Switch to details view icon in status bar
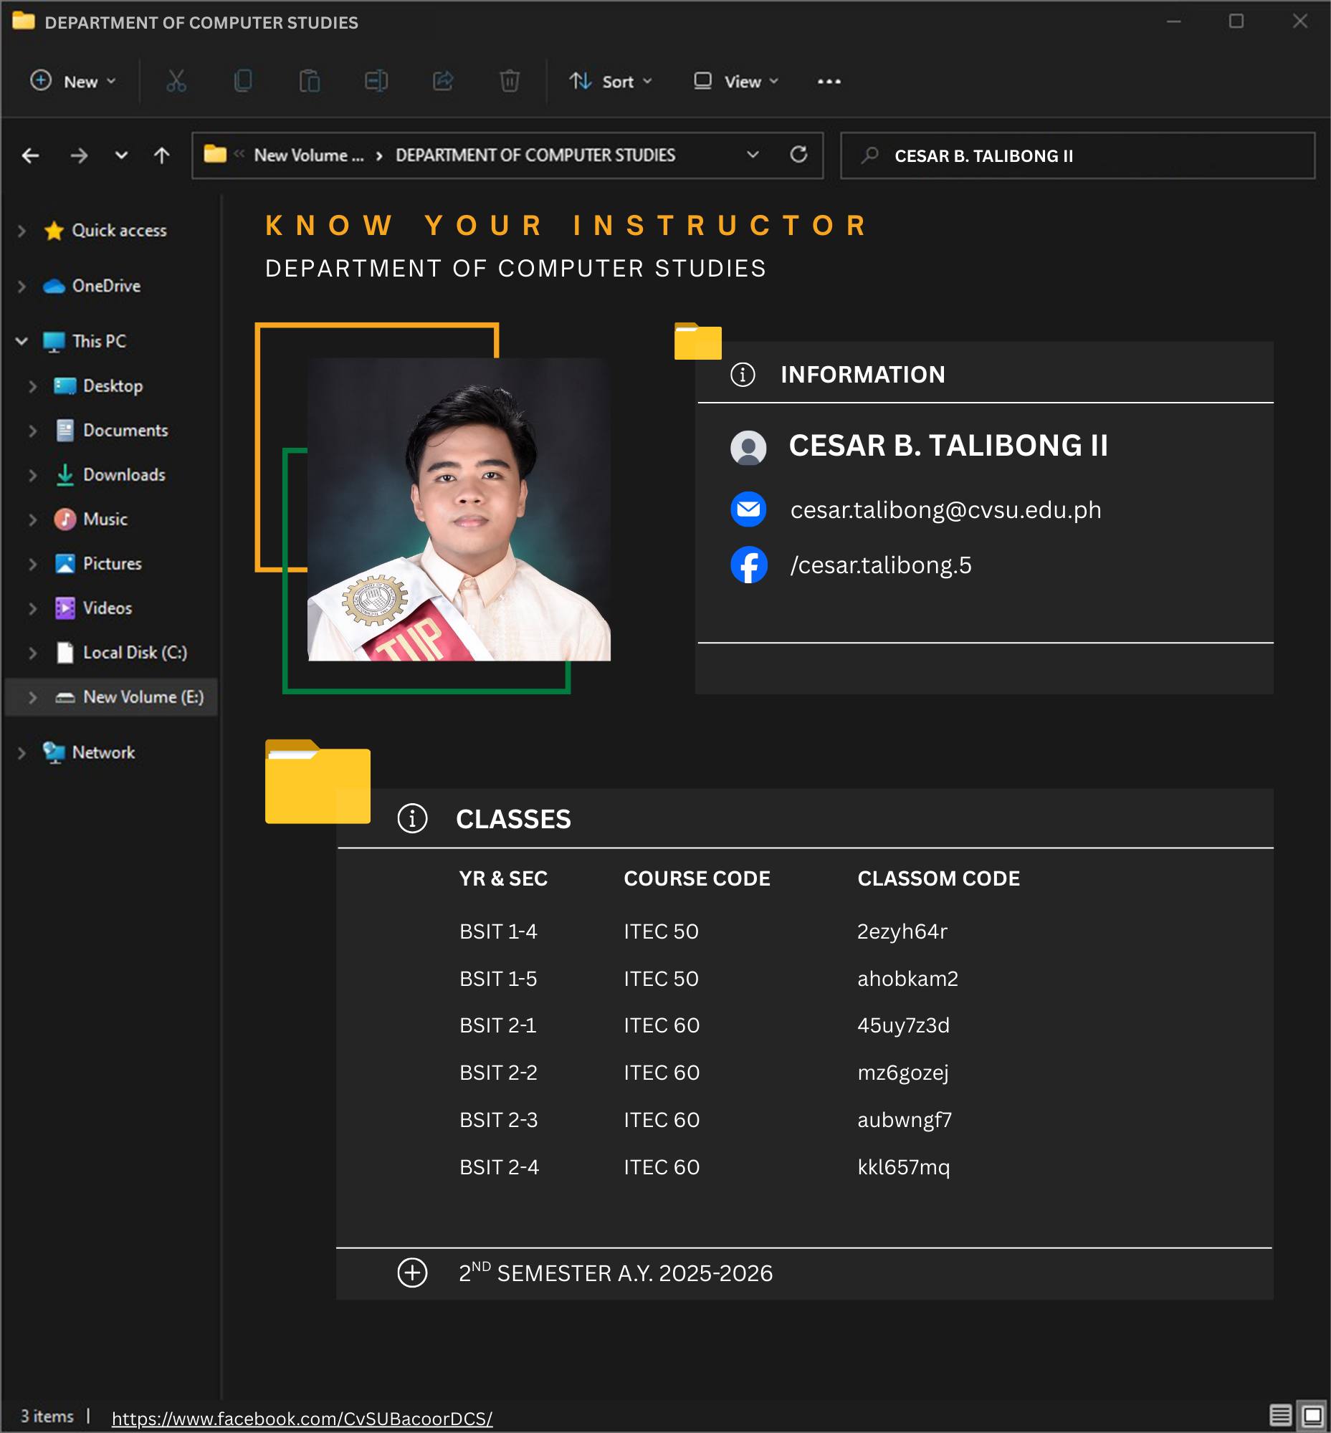Screen dimensions: 1331x1433 click(x=1280, y=1416)
